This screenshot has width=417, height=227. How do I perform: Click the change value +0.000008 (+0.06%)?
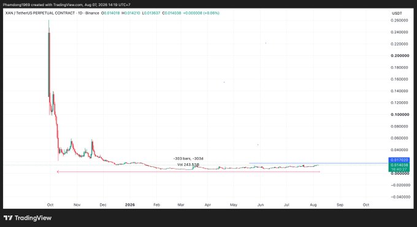pos(201,13)
